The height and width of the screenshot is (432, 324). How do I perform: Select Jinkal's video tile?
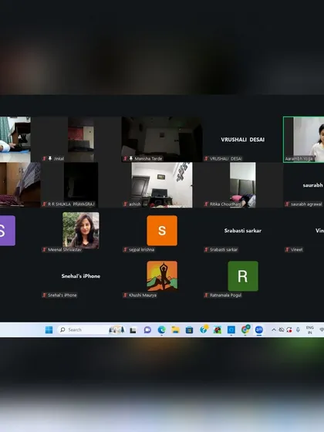pyautogui.click(x=81, y=139)
